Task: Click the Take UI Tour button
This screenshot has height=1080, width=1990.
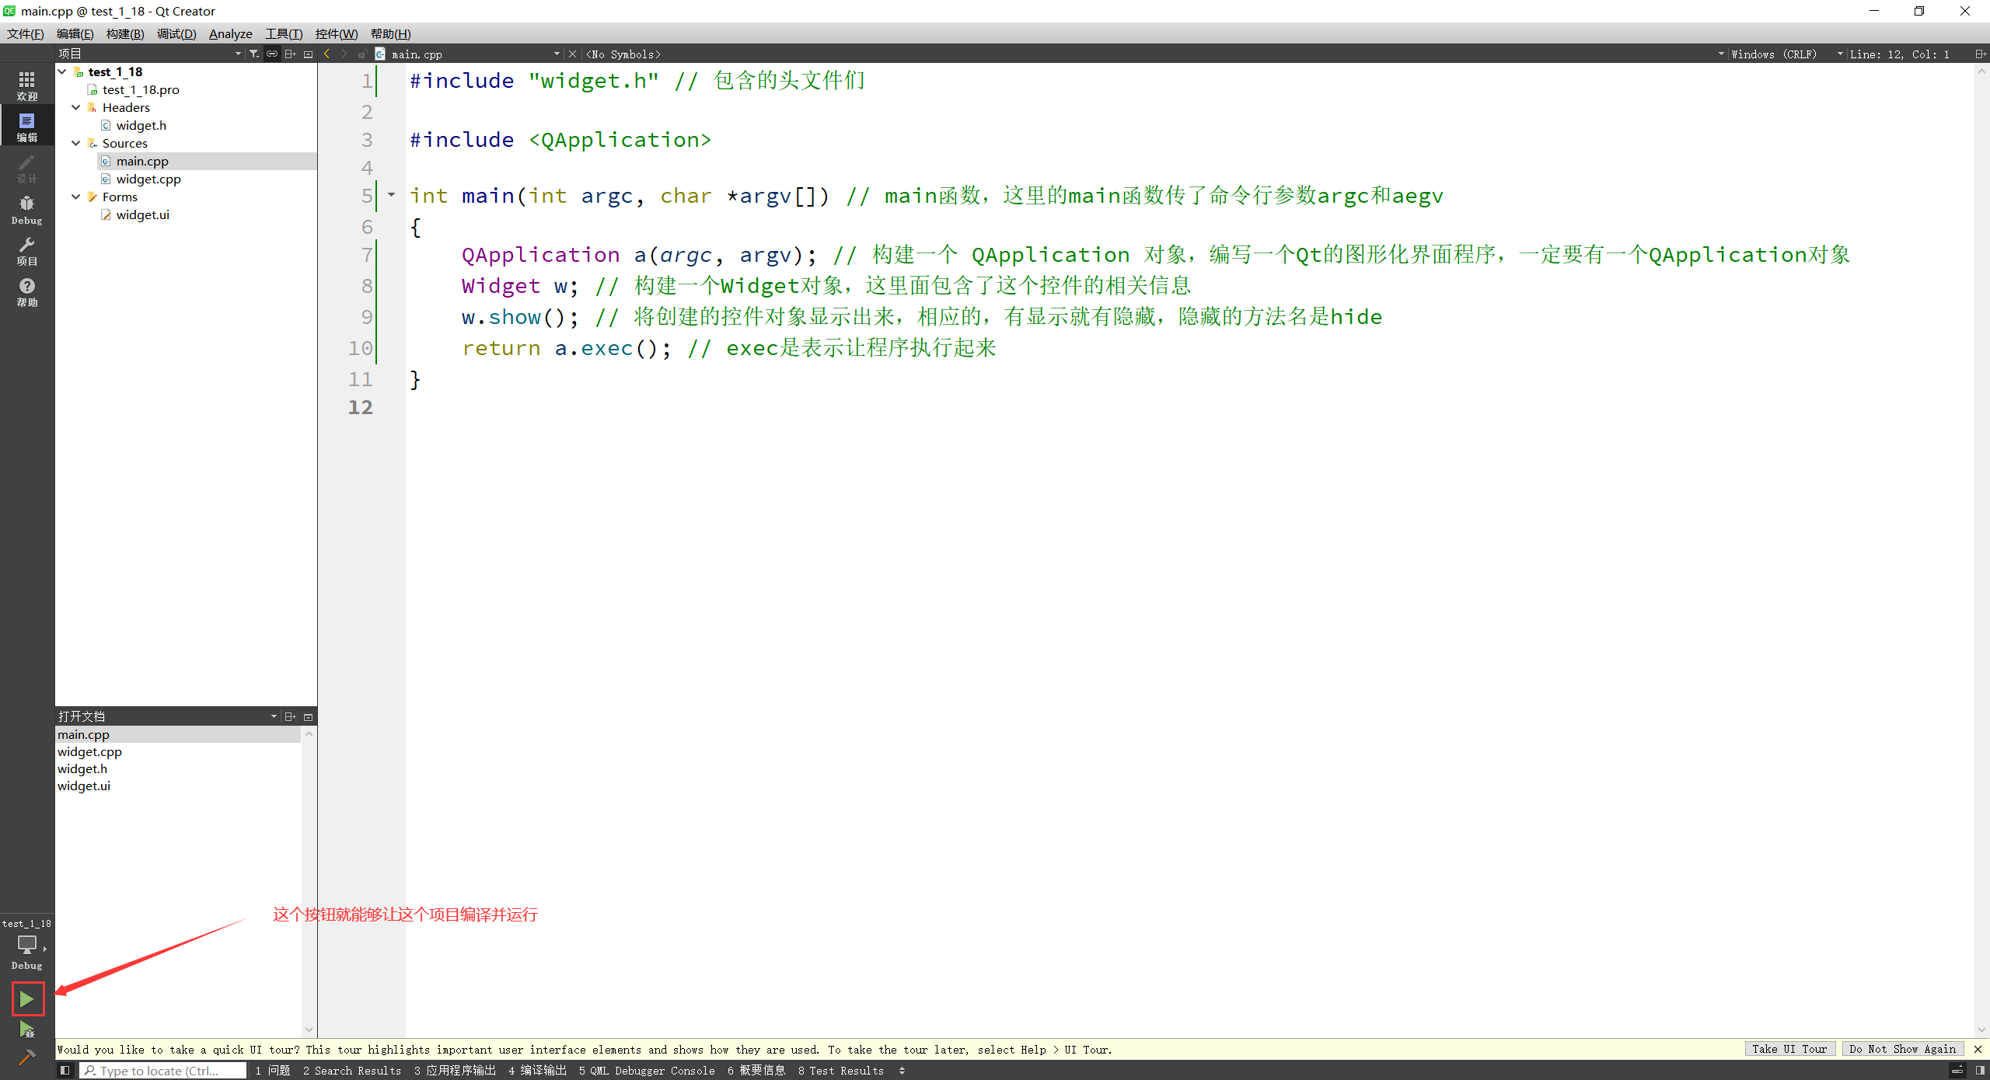Action: (1790, 1049)
